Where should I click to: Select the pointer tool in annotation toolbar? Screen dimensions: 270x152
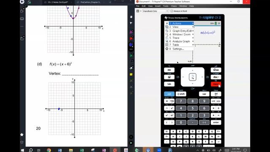(131, 23)
